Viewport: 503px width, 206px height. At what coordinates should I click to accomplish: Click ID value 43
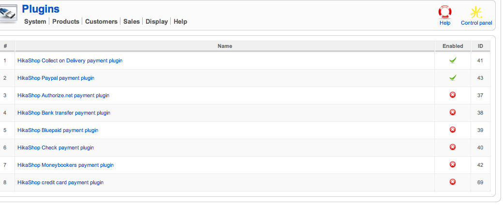(480, 78)
